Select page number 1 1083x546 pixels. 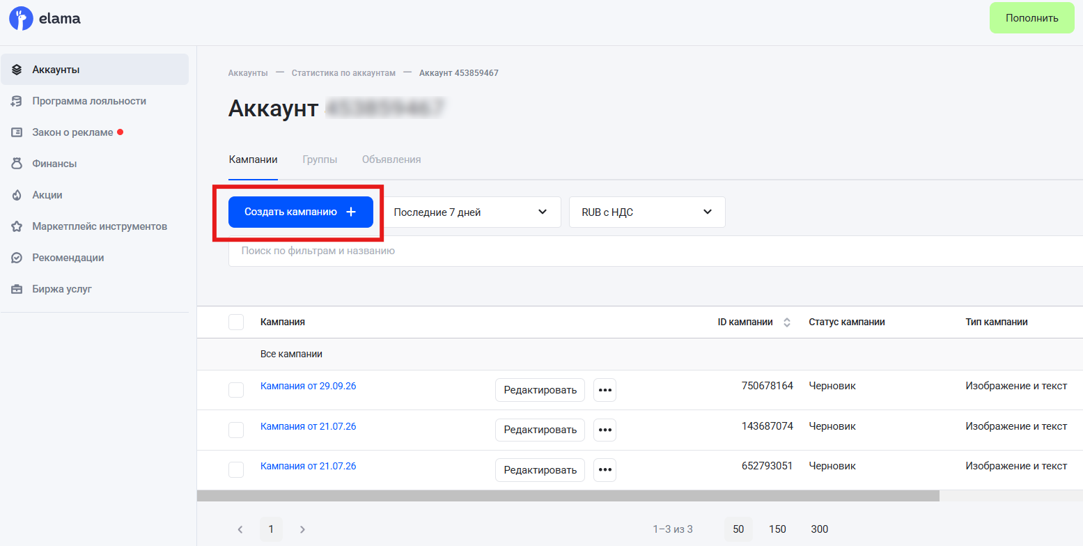tap(271, 529)
